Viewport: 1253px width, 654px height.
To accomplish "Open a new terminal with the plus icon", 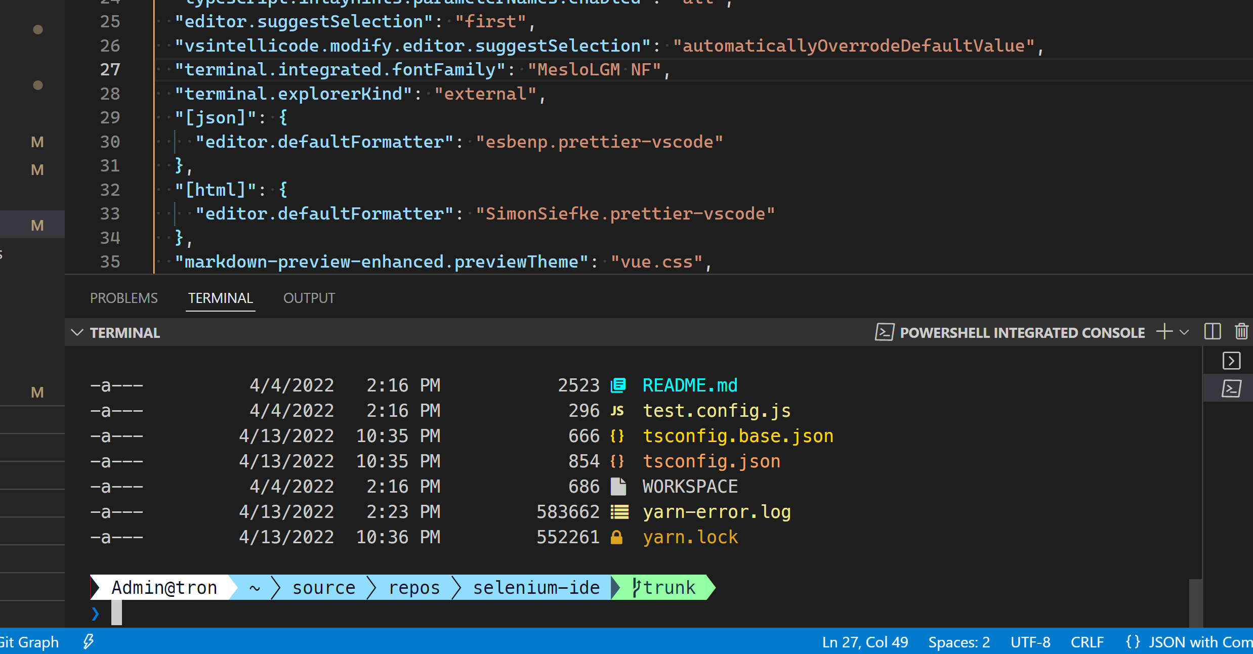I will (1163, 332).
